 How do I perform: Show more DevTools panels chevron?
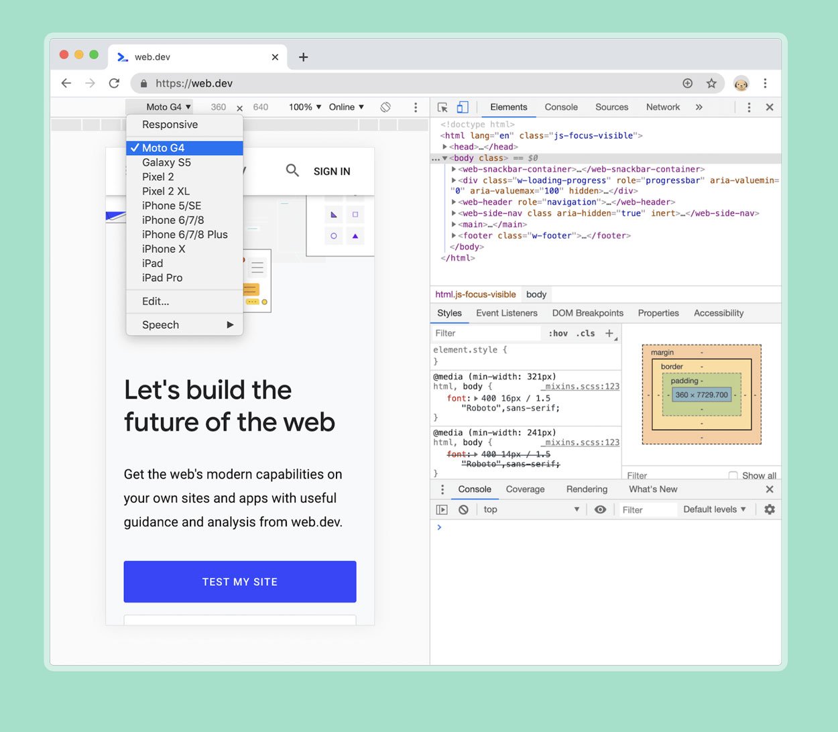699,107
